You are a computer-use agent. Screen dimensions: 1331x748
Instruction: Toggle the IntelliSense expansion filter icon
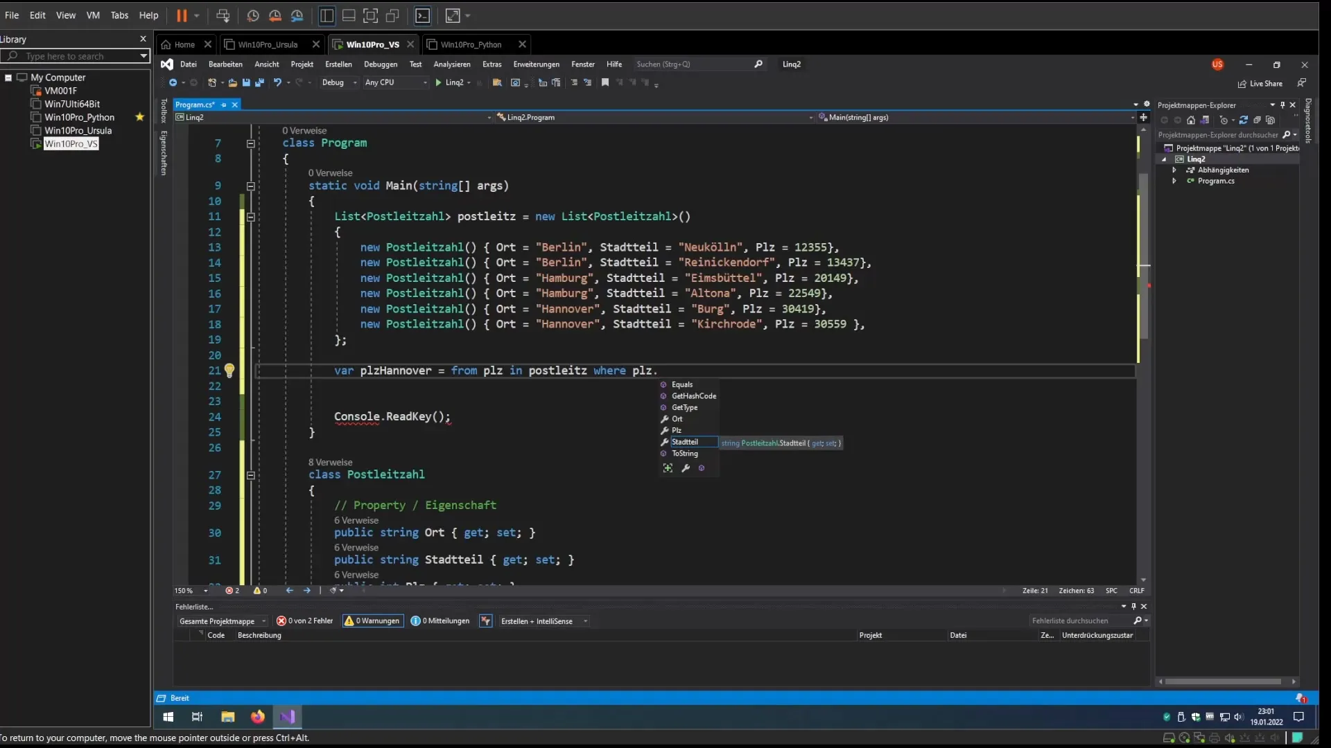tap(668, 468)
